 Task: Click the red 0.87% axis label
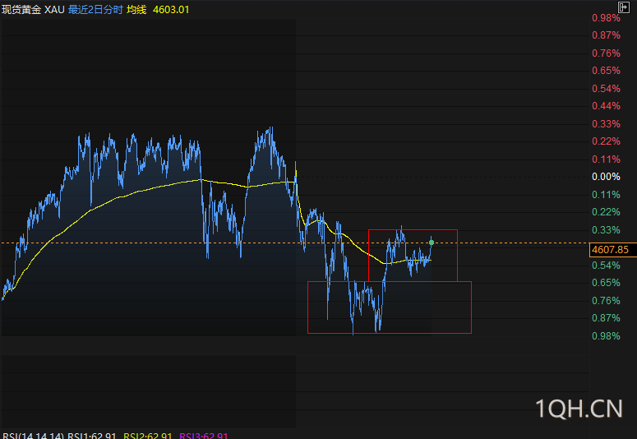(x=606, y=35)
